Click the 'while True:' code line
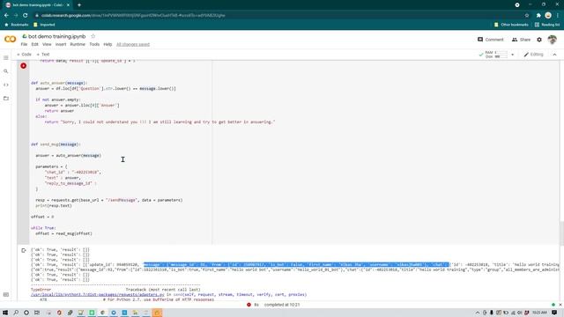The width and height of the screenshot is (564, 317). tap(43, 228)
